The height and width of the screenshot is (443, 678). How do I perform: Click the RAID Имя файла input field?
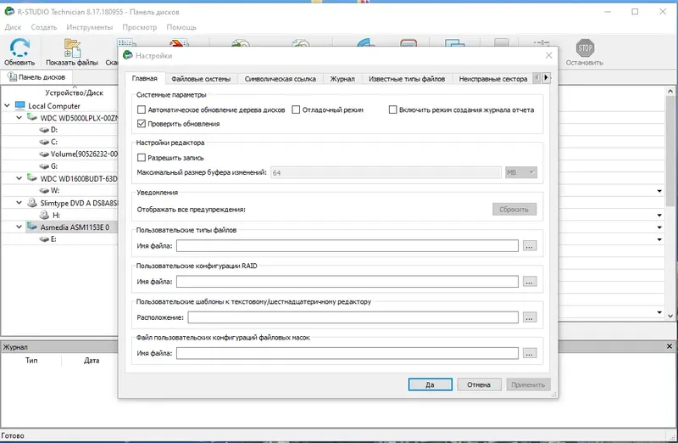[347, 282]
